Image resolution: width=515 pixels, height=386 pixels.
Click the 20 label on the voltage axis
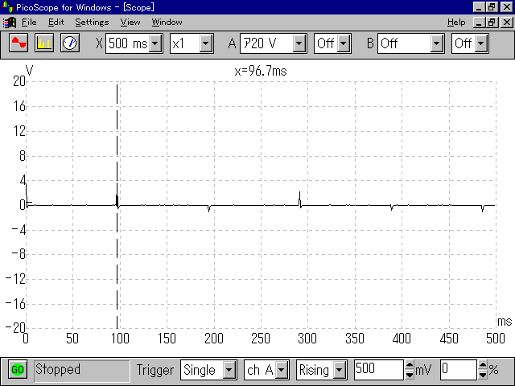pos(19,81)
